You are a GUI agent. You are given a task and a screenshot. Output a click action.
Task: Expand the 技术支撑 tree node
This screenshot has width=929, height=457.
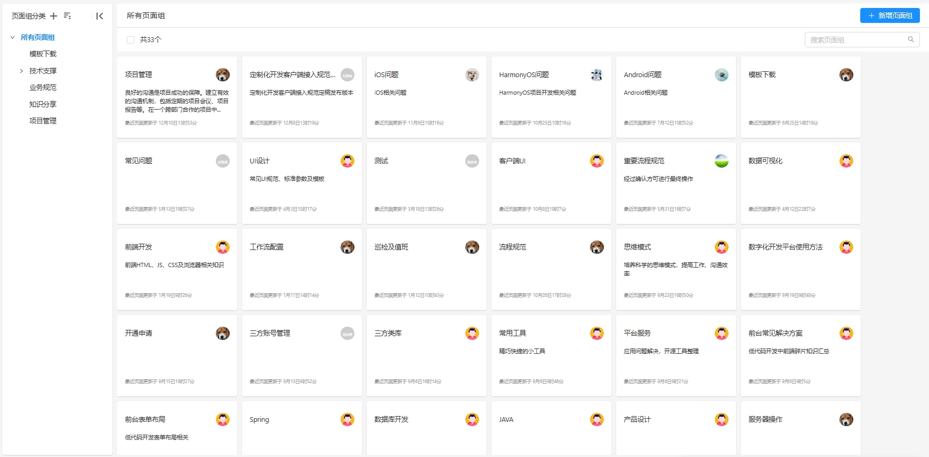(21, 71)
